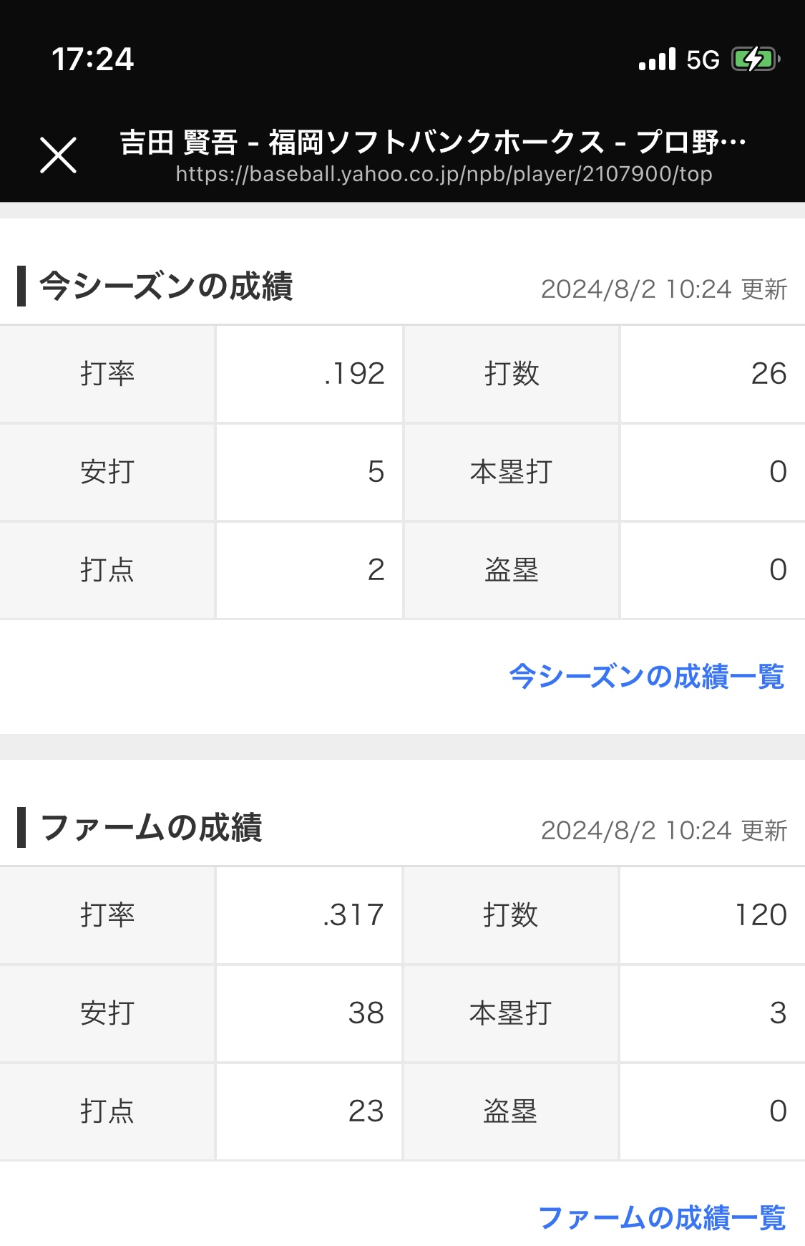Screen dimensions: 805x1246
Task: Select the season 打率 .192 cell
Action: (309, 374)
